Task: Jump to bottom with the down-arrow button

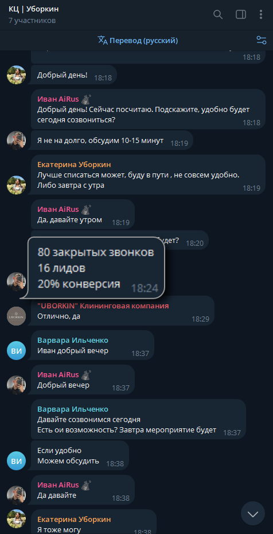Action: pos(252,513)
